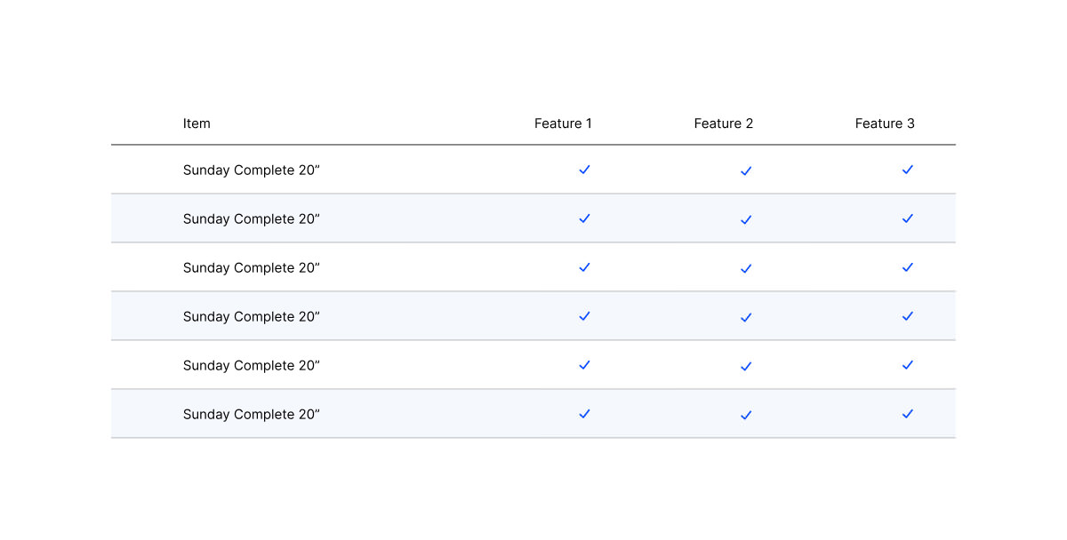The height and width of the screenshot is (540, 1067).
Task: Select Feature 2 checkmark in fourth row
Action: pyautogui.click(x=746, y=317)
